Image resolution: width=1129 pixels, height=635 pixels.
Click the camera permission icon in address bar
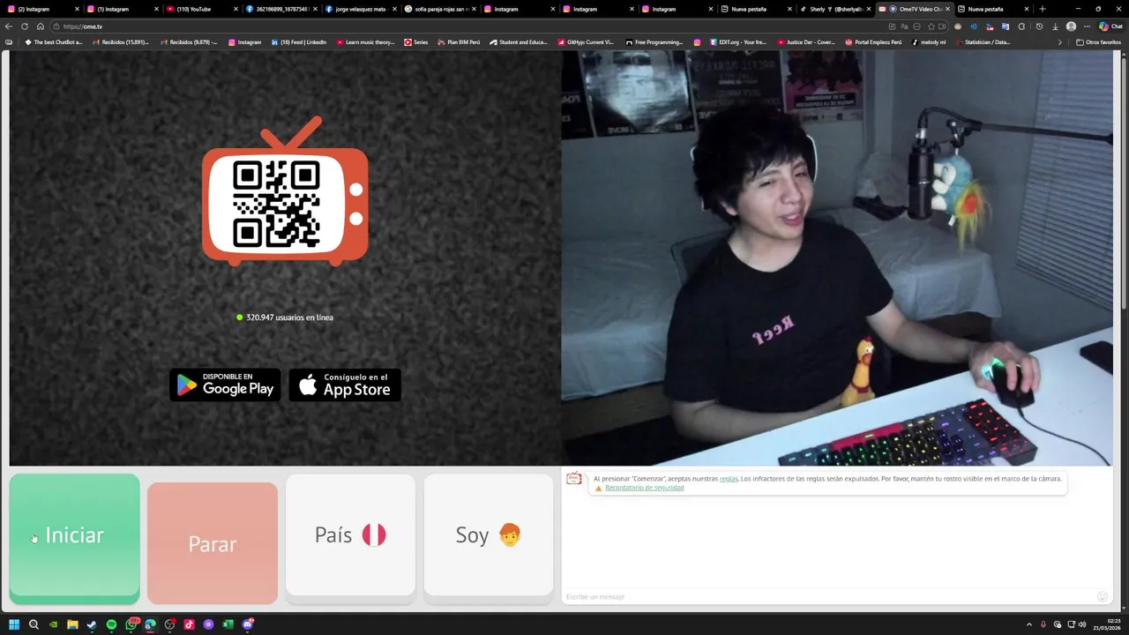(x=942, y=26)
